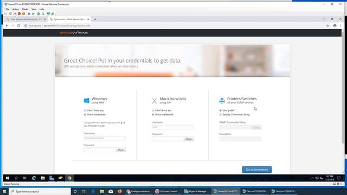Pause the virtual machine
Screen dimensions: 347x195
(29, 14)
